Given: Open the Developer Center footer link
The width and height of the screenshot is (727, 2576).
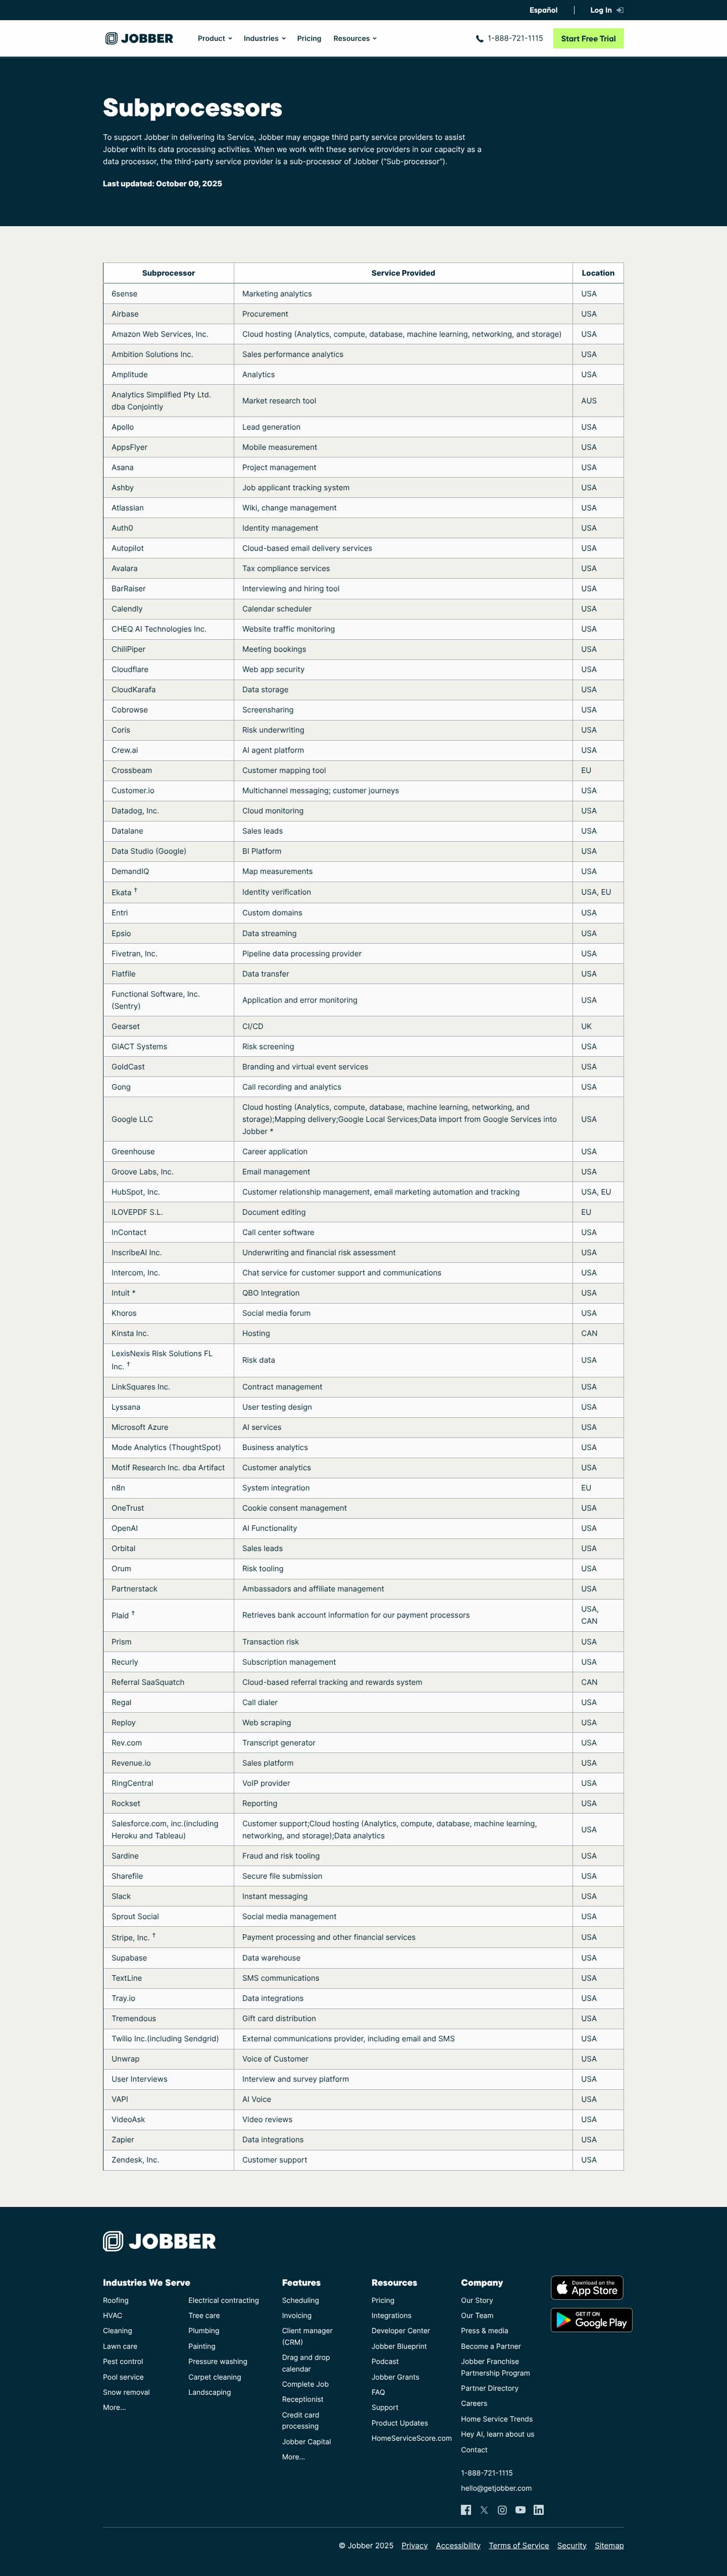Looking at the screenshot, I should pos(400,2331).
